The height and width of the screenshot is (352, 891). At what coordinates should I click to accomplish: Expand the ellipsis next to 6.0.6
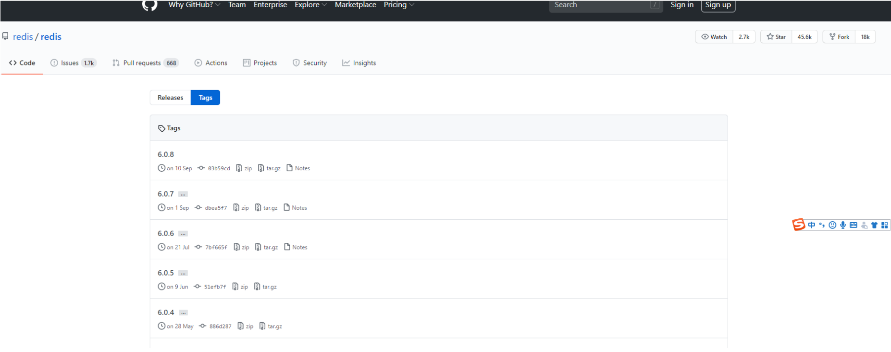coord(183,234)
